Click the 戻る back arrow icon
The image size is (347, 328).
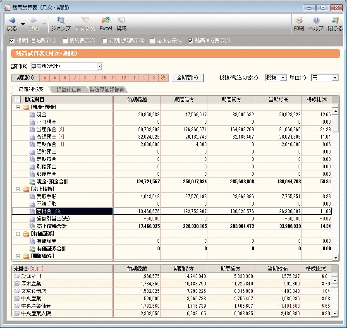coord(12,21)
